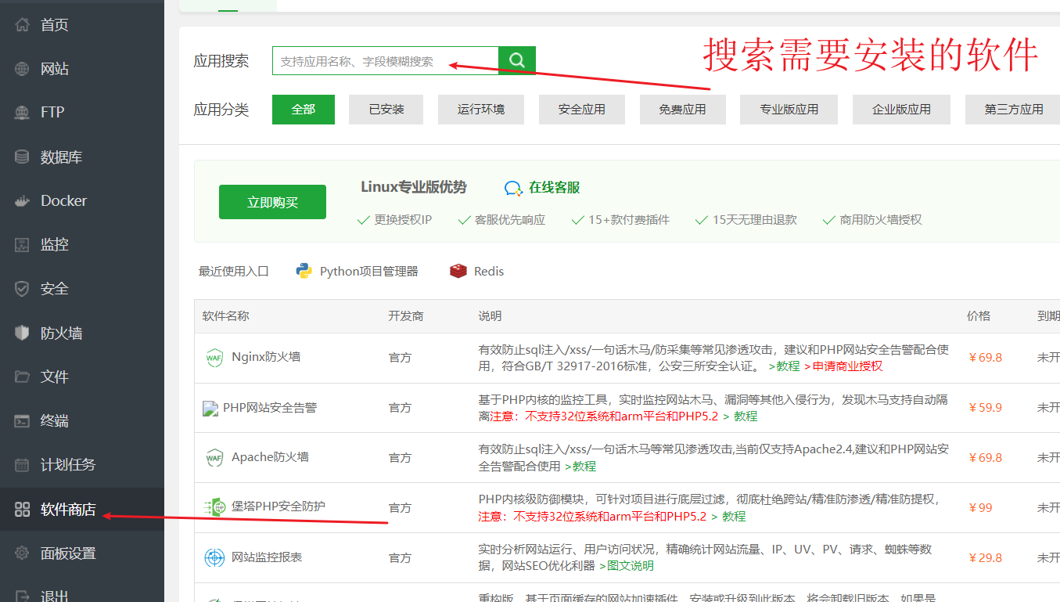Open the 在线客服 link

coord(555,188)
